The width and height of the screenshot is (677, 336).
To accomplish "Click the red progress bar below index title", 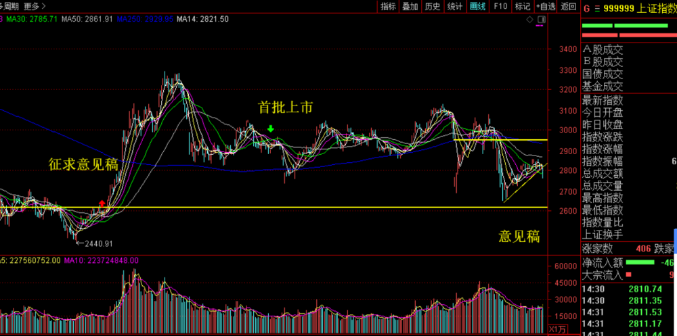I will coord(630,35).
